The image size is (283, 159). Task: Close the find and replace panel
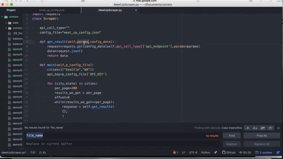(x=278, y=128)
